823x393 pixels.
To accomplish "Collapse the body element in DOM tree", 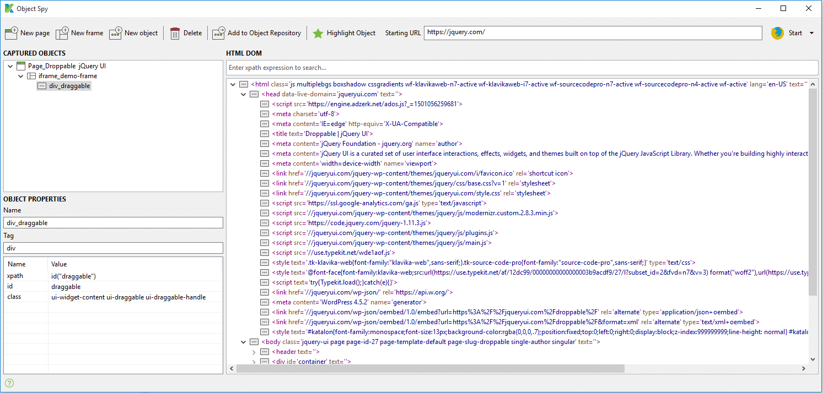I will pos(244,342).
